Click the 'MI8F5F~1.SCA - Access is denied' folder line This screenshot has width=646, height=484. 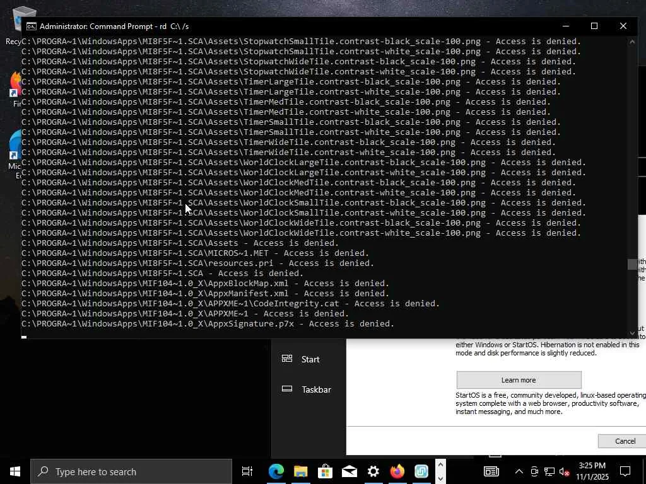tap(162, 274)
